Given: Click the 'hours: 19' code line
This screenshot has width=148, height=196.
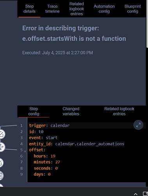Looking at the screenshot, I should (45, 156).
